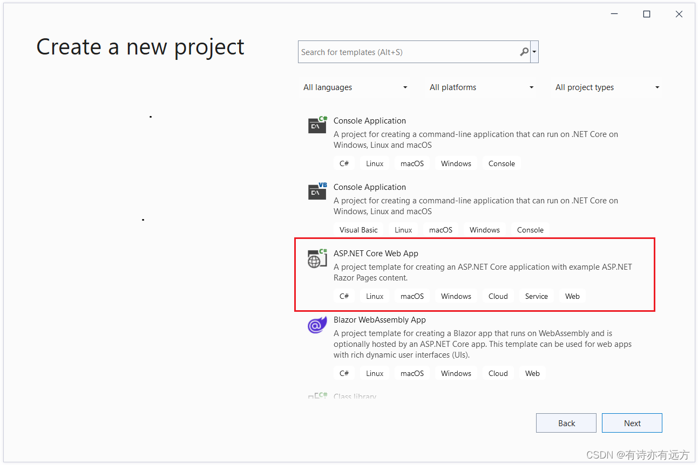Click the Cloud tag on ASP.NET Core Web App
Screen dimensions: 698x465
pyautogui.click(x=498, y=296)
